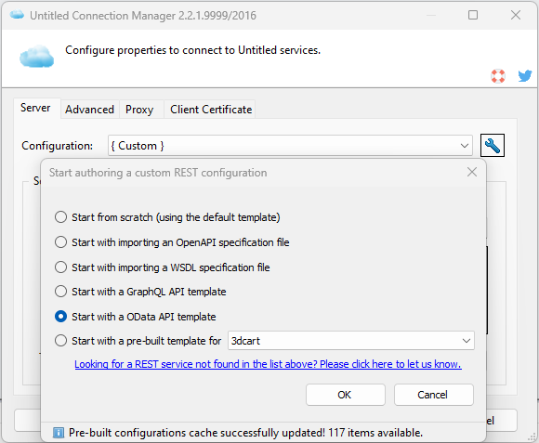Open the 3dcart pre-built template dropdown
The height and width of the screenshot is (443, 539).
pos(351,341)
